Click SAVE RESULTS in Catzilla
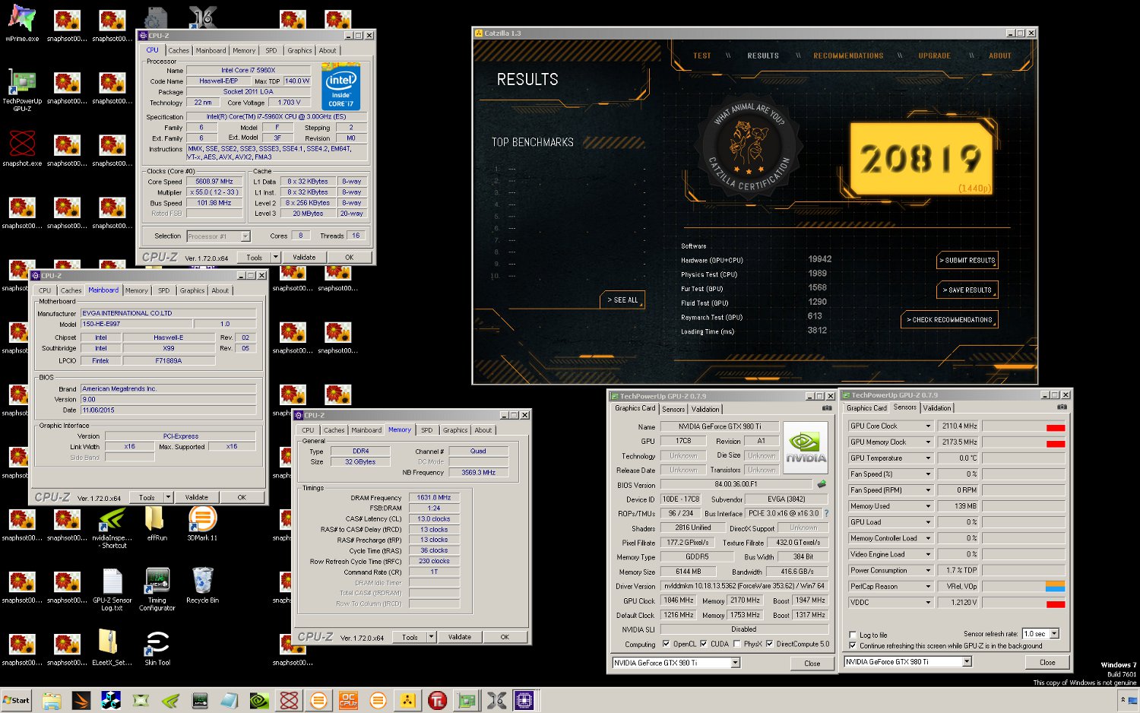The image size is (1140, 713). point(967,290)
